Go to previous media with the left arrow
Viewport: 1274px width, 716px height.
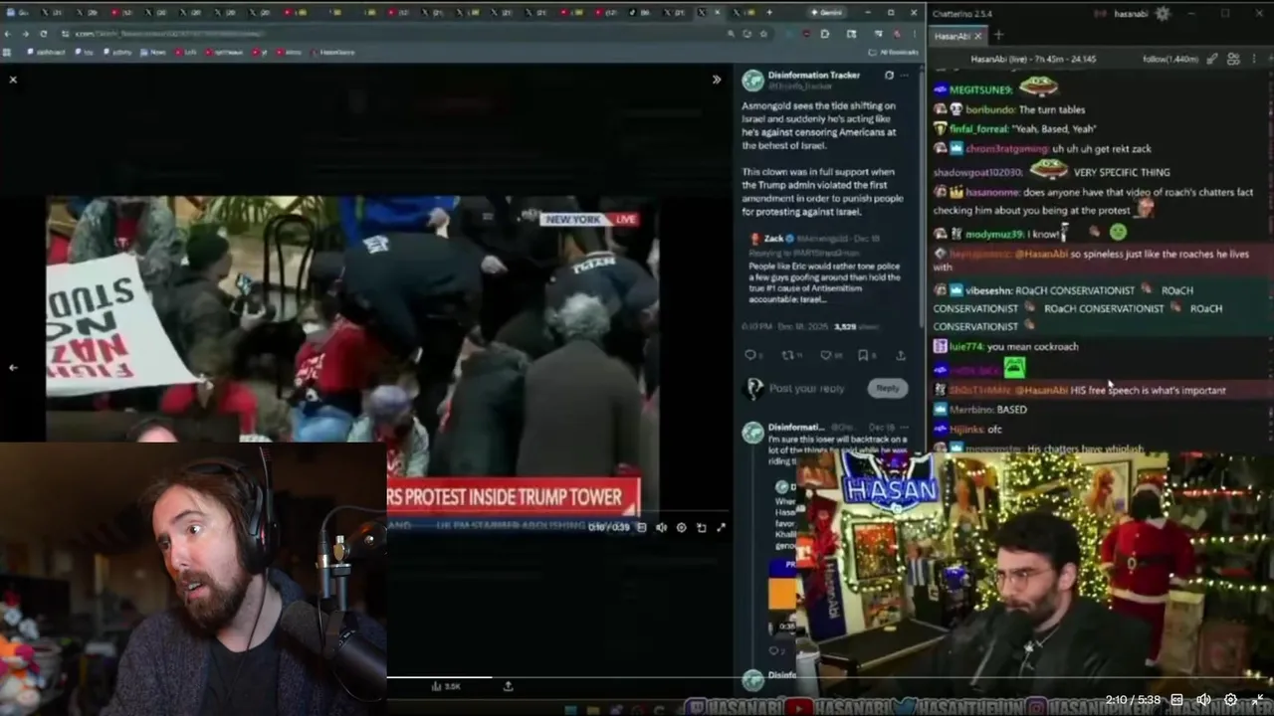(13, 367)
